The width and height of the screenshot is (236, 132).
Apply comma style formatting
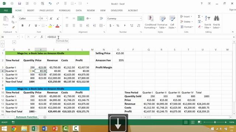tap(125, 26)
